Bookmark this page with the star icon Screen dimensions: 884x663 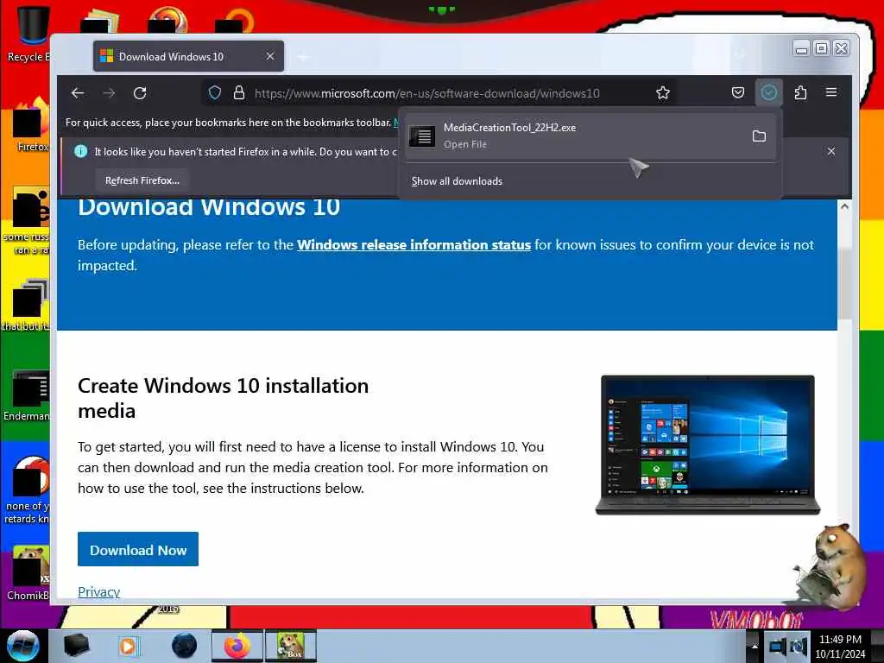point(663,93)
